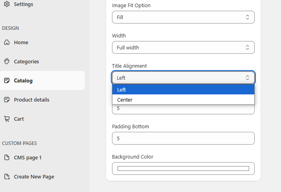Click the Image Fit Option label
Image resolution: width=281 pixels, height=192 pixels.
[x=131, y=5]
